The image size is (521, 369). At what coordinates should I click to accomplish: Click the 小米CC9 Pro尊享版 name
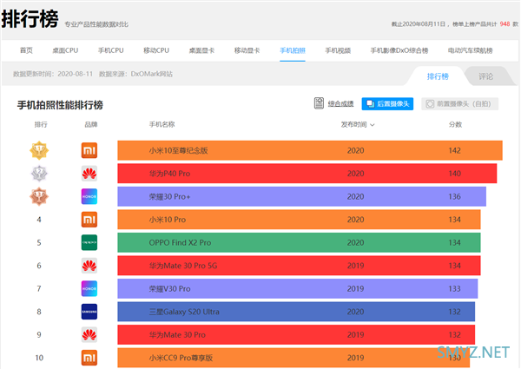[181, 358]
